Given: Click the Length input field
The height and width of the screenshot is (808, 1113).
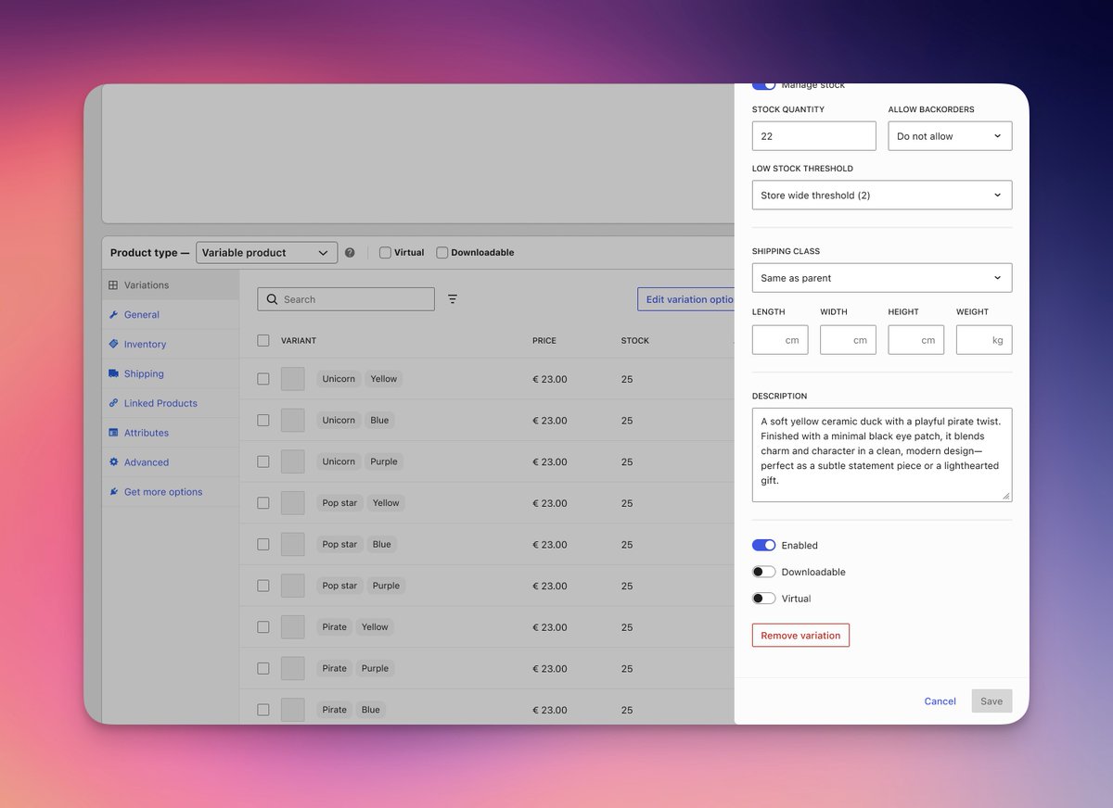Looking at the screenshot, I should point(780,340).
